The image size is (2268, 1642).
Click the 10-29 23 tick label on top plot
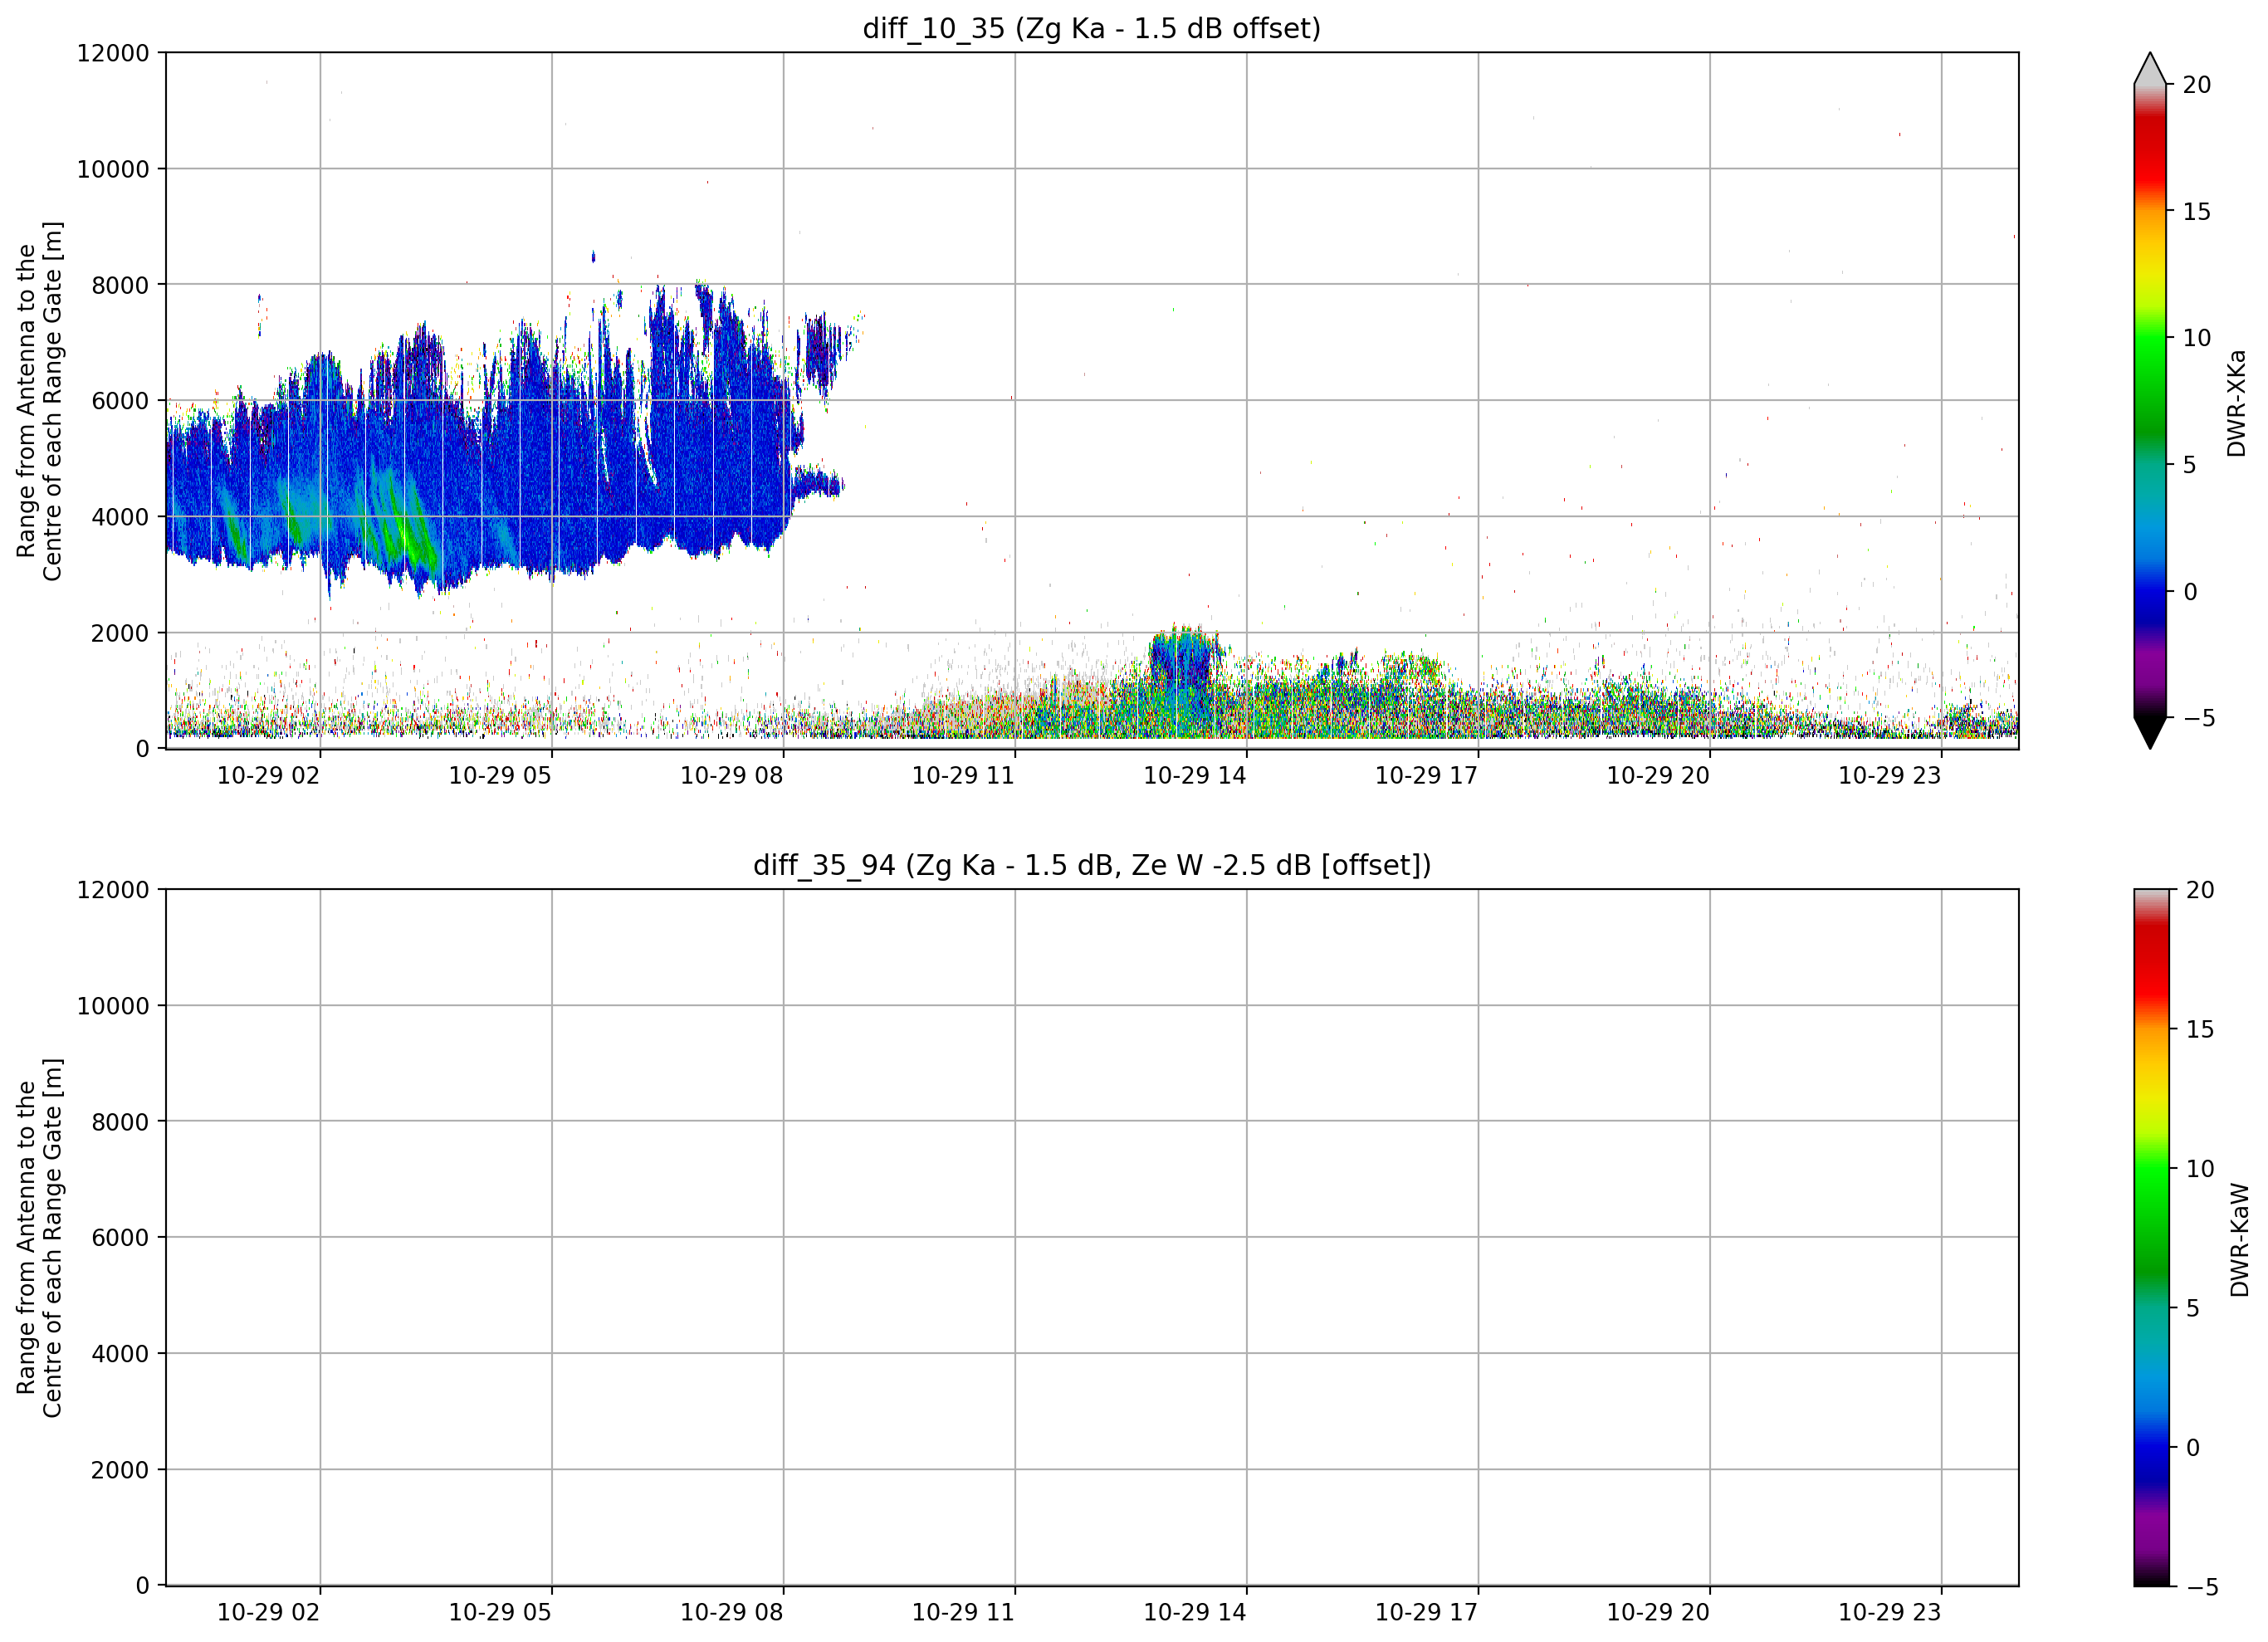pos(1889,775)
